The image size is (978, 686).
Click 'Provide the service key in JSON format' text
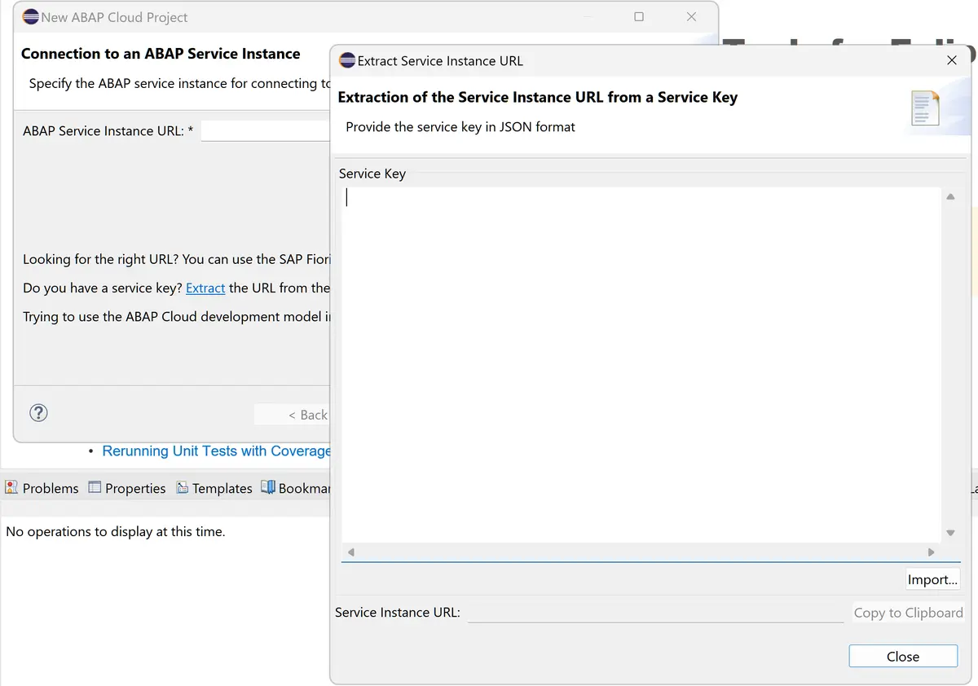(x=460, y=127)
